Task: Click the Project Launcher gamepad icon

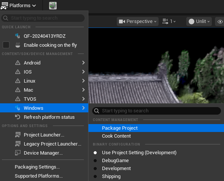Action: point(18,135)
